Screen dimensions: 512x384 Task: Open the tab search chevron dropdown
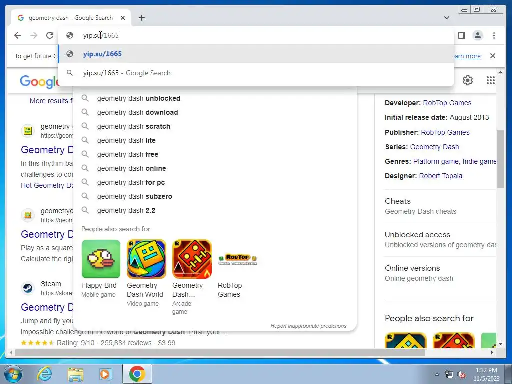coord(447,18)
